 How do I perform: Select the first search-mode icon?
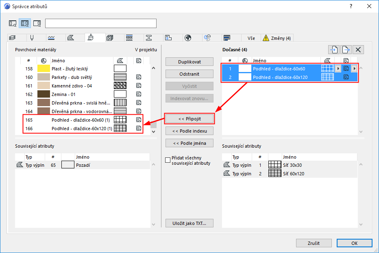point(13,24)
